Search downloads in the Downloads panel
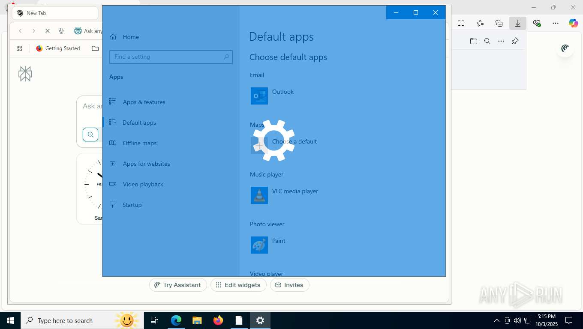 (487, 41)
